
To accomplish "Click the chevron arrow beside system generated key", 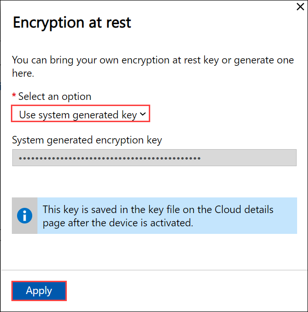I will click(142, 115).
